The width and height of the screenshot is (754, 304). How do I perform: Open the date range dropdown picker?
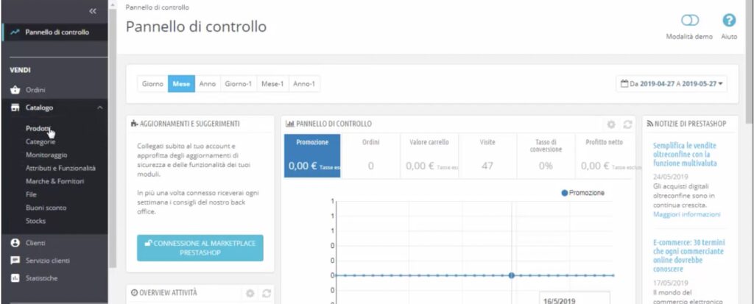[x=672, y=84]
